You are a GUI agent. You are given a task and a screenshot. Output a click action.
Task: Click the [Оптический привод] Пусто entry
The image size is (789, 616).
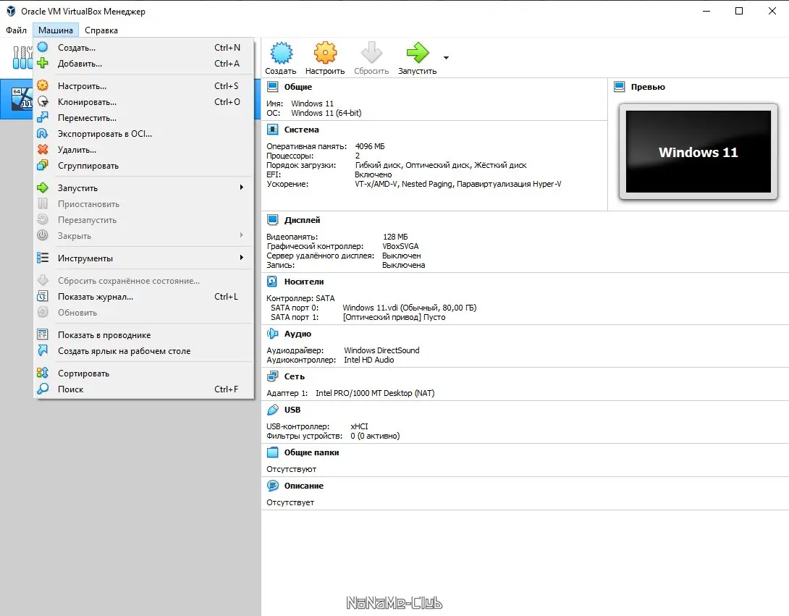(x=394, y=317)
